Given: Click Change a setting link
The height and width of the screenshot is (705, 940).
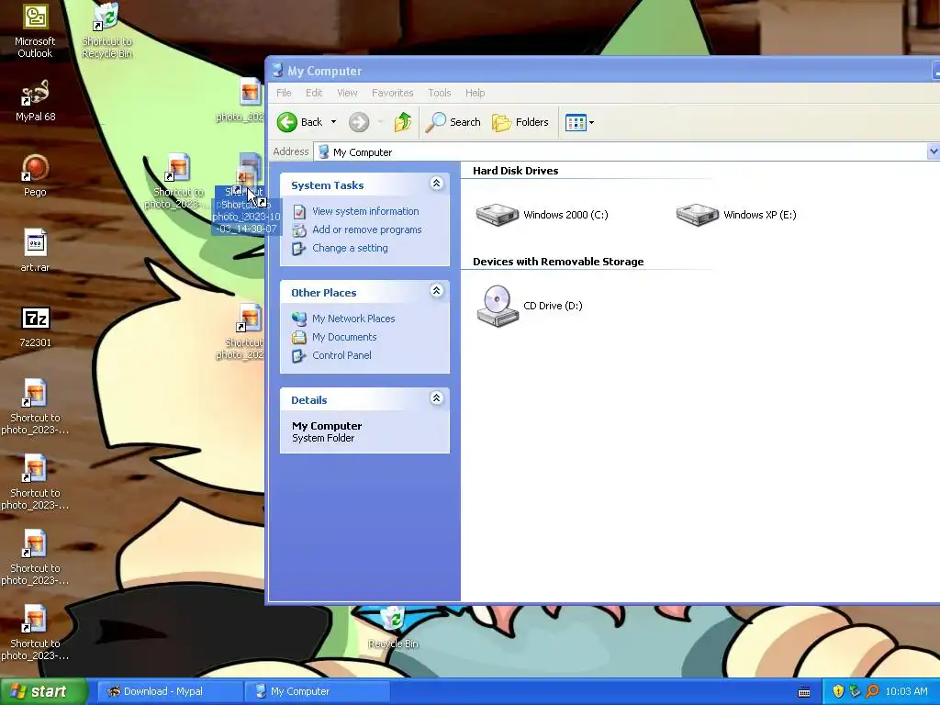Looking at the screenshot, I should [x=350, y=248].
